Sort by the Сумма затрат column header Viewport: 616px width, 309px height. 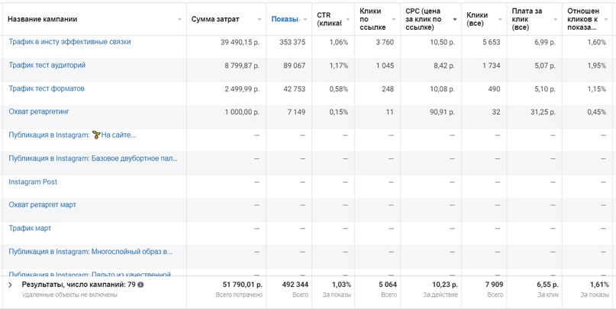214,19
